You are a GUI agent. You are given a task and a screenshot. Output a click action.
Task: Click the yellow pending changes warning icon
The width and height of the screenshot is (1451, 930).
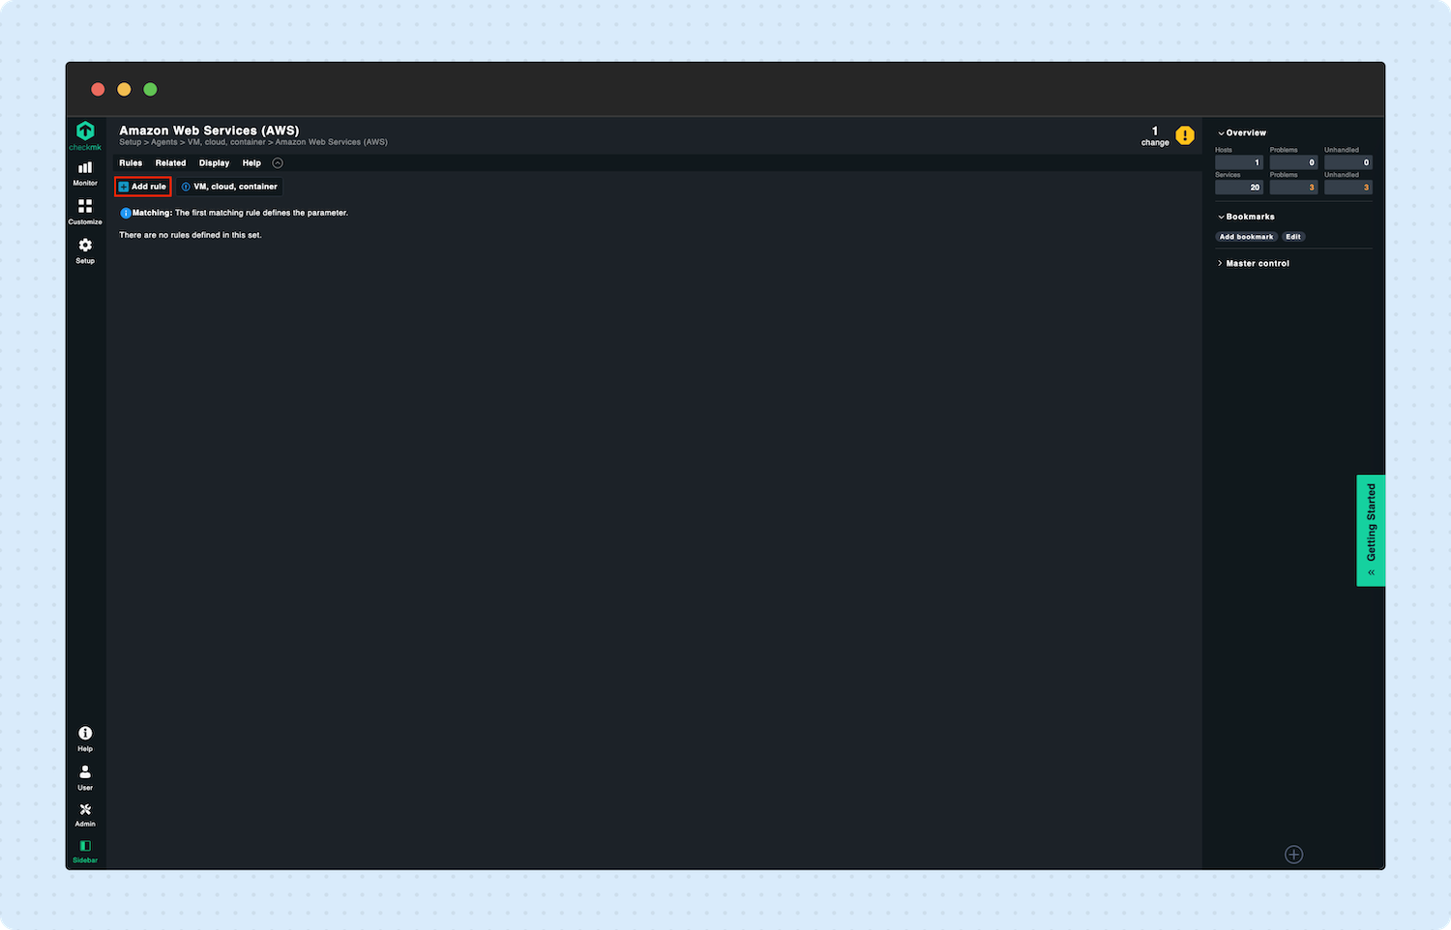[1185, 135]
